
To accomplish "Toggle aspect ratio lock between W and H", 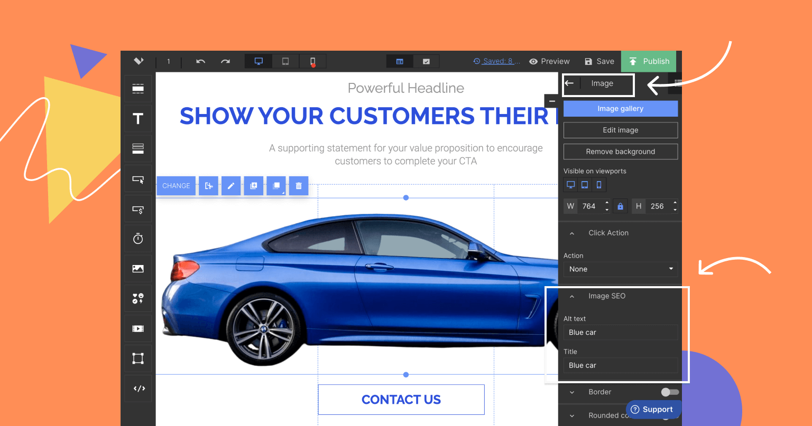I will coord(621,206).
